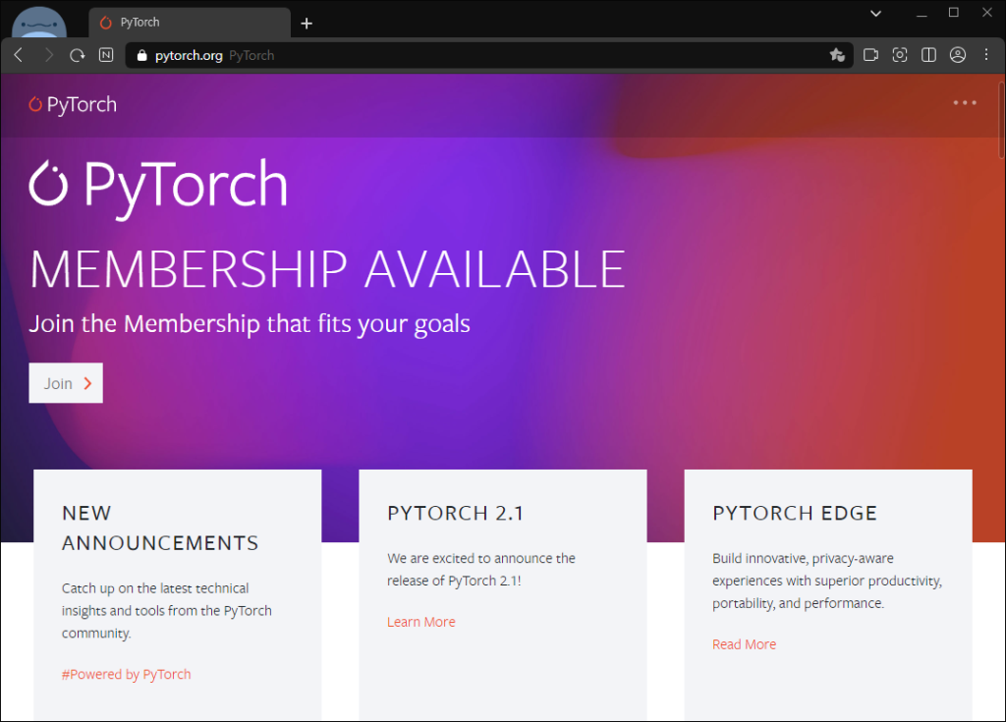Viewport: 1006px width, 722px height.
Task: View site security lock info
Action: (141, 56)
